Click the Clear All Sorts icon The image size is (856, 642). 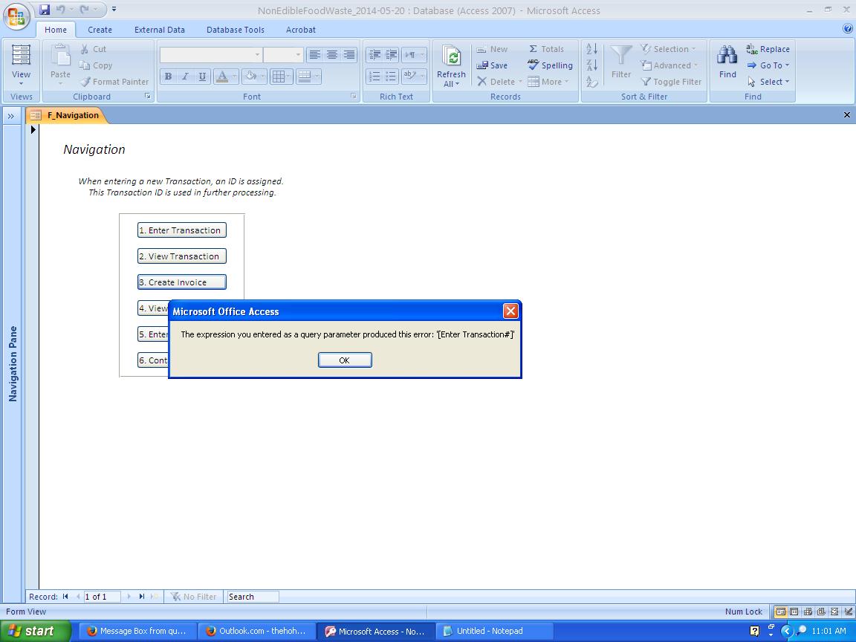(x=591, y=82)
